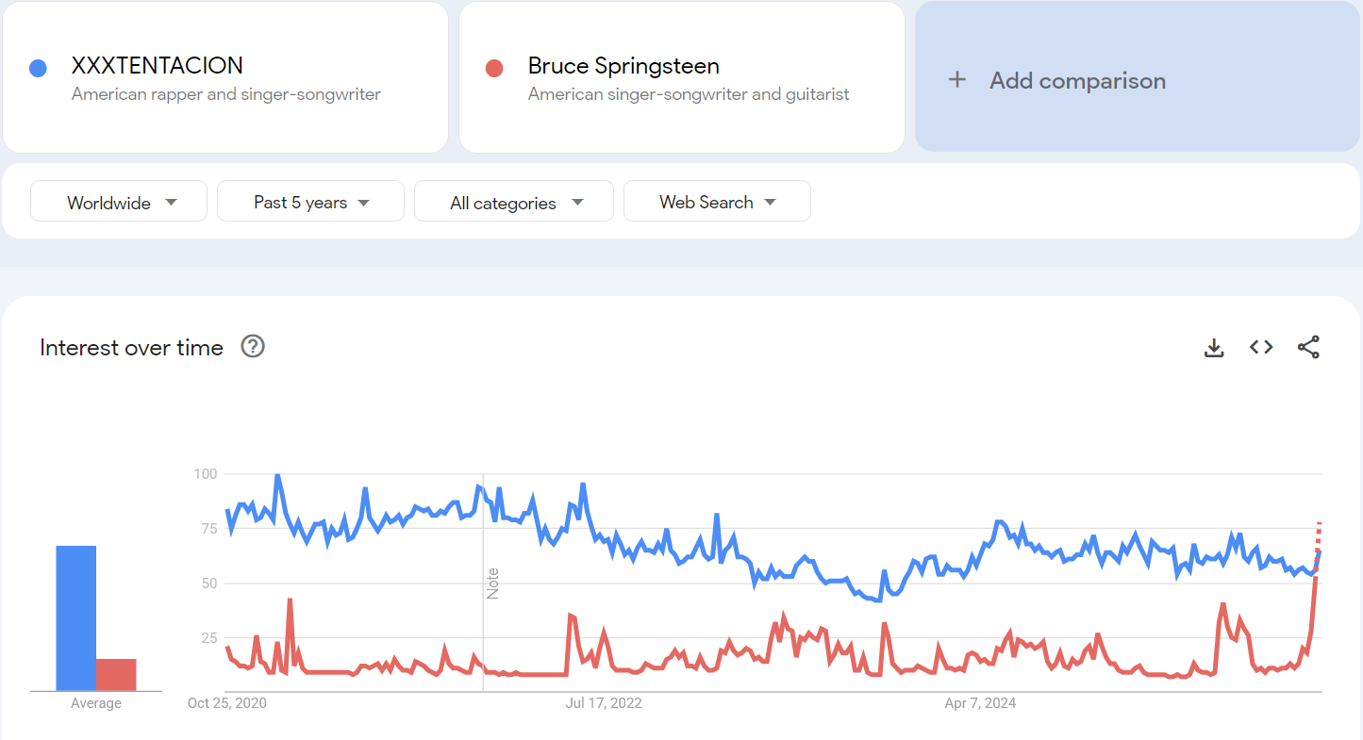The width and height of the screenshot is (1363, 740).
Task: Share the Interest over time chart
Action: tap(1308, 347)
